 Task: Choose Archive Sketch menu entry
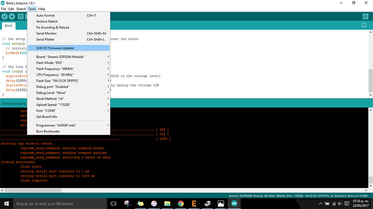coord(69,21)
